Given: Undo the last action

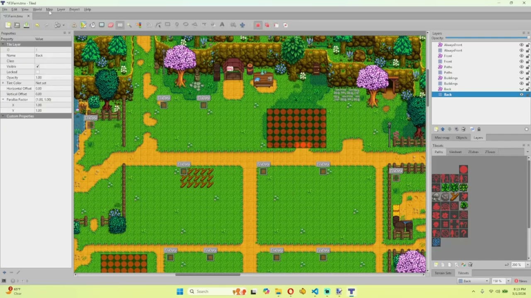Looking at the screenshot, I should point(37,25).
